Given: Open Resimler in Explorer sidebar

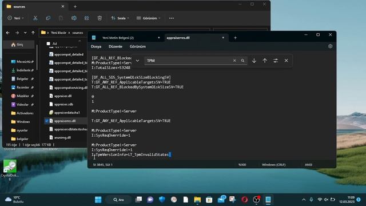Looking at the screenshot, I should 22,88.
